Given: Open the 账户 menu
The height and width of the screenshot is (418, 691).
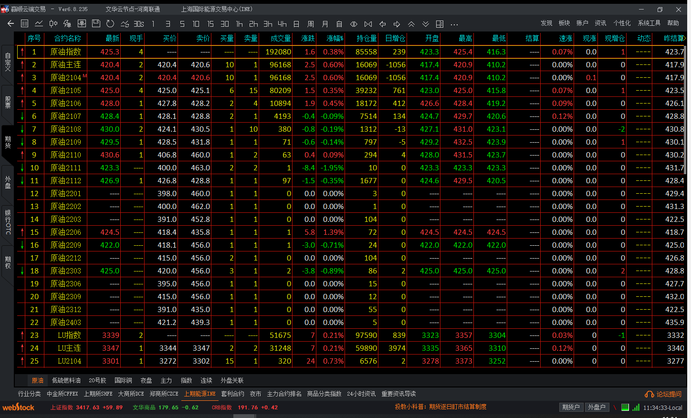Looking at the screenshot, I should pos(582,23).
